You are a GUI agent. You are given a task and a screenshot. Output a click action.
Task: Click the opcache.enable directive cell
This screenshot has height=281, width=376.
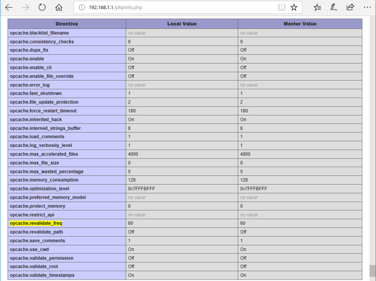67,59
